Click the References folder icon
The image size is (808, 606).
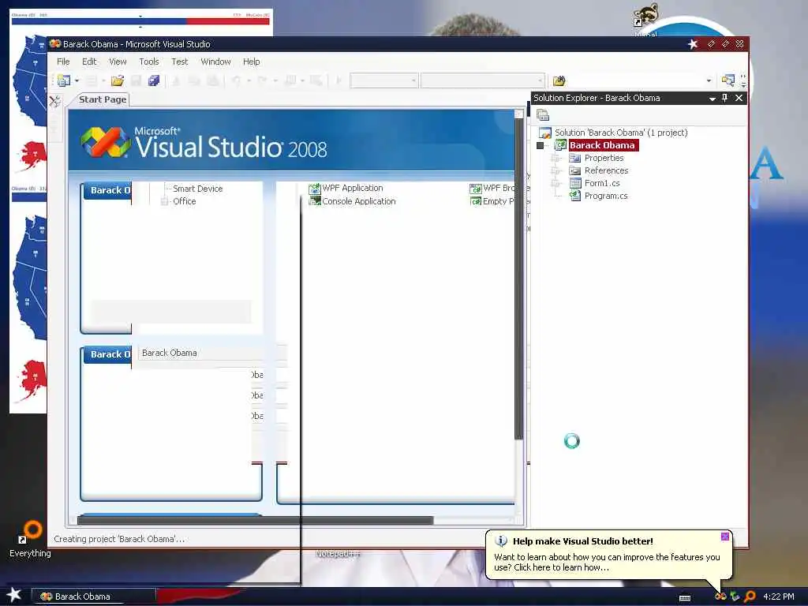(x=575, y=170)
